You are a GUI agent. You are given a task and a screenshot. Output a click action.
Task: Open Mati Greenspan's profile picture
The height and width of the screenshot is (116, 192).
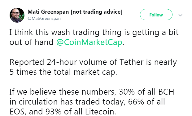tap(17, 15)
